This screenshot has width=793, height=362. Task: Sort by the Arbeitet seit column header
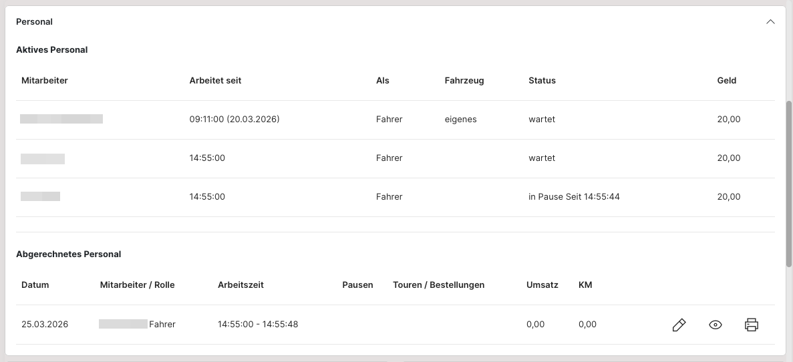tap(215, 80)
